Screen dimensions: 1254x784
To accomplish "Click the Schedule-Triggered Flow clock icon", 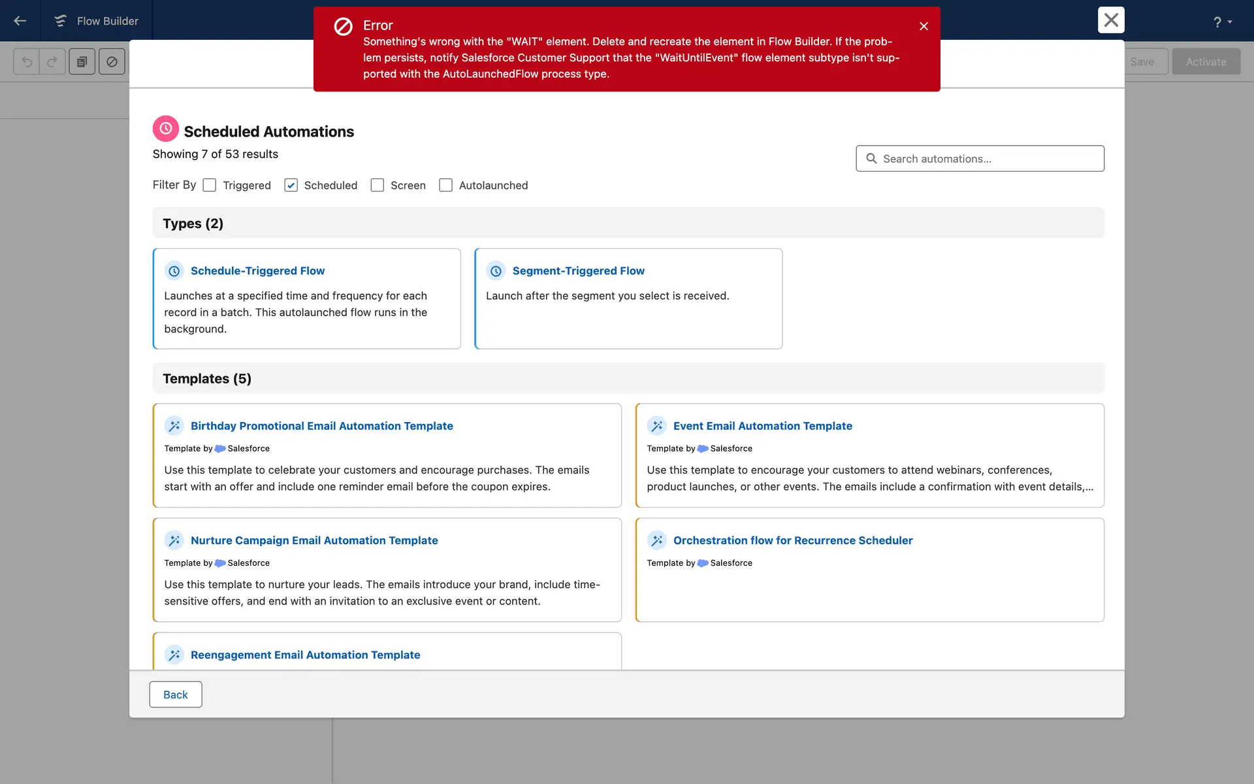I will pos(174,270).
